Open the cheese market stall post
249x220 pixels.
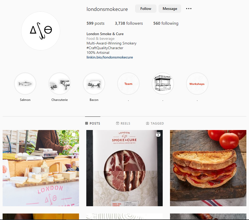pyautogui.click(x=41, y=168)
